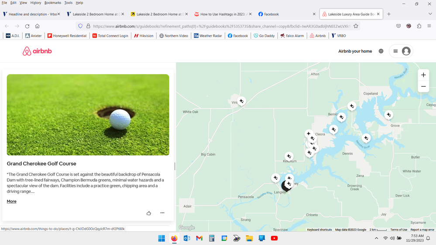Bookmark this page with star icon

[x=356, y=26]
